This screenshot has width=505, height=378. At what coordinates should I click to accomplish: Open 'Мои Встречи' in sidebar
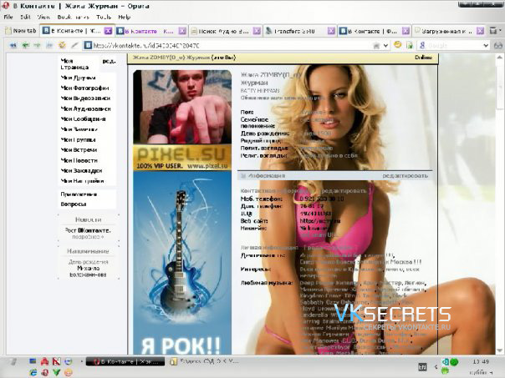[79, 150]
